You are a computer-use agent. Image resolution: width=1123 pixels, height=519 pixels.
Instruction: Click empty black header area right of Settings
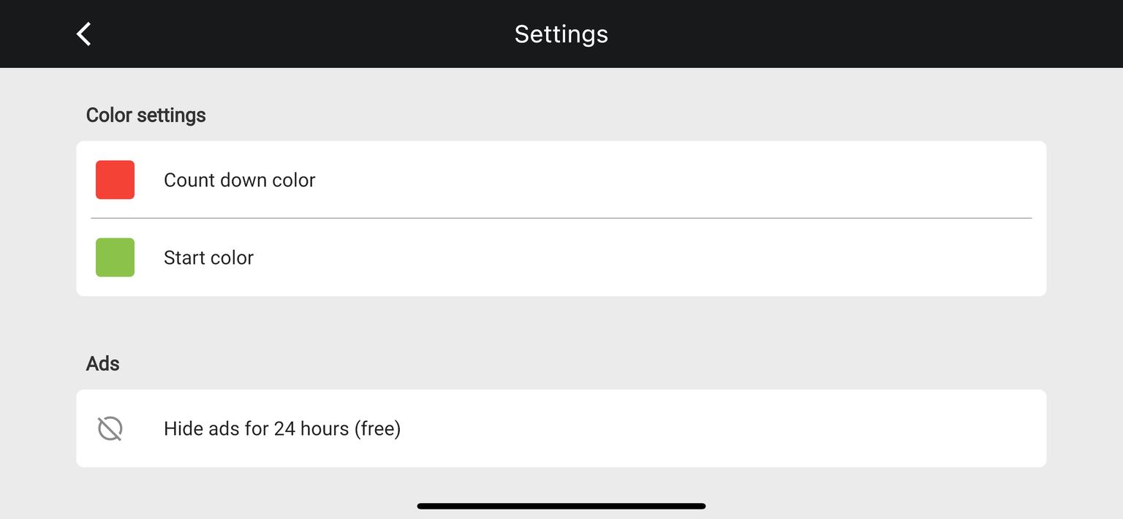tap(863, 34)
